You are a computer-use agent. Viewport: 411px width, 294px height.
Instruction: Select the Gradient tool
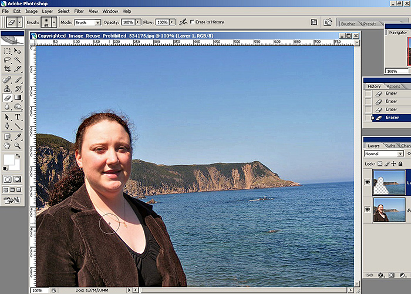point(18,98)
